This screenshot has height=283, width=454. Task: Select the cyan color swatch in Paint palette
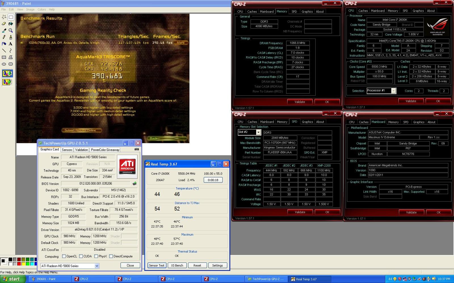(32, 264)
